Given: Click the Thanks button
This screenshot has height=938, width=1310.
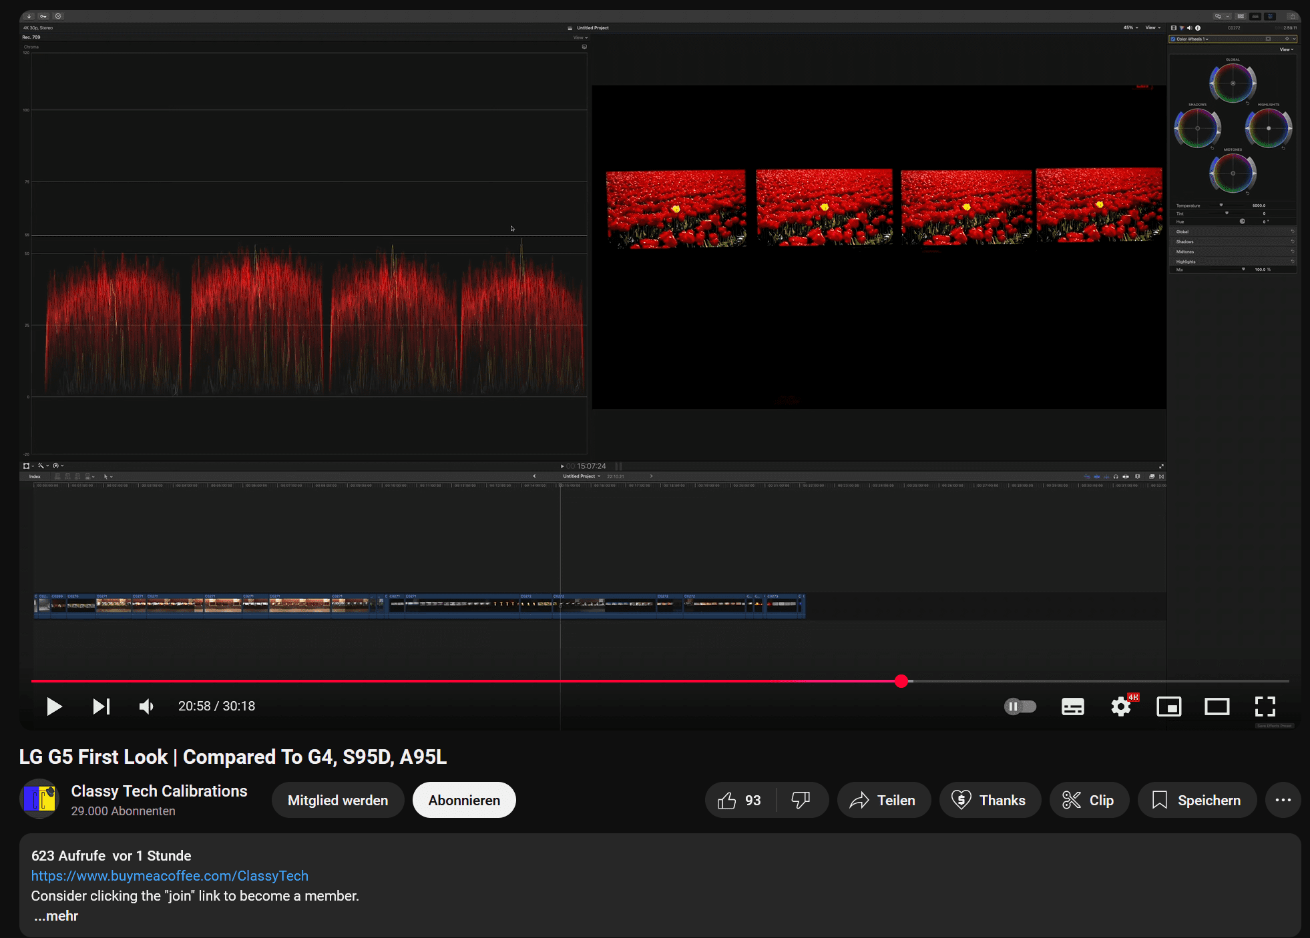Looking at the screenshot, I should pos(990,800).
